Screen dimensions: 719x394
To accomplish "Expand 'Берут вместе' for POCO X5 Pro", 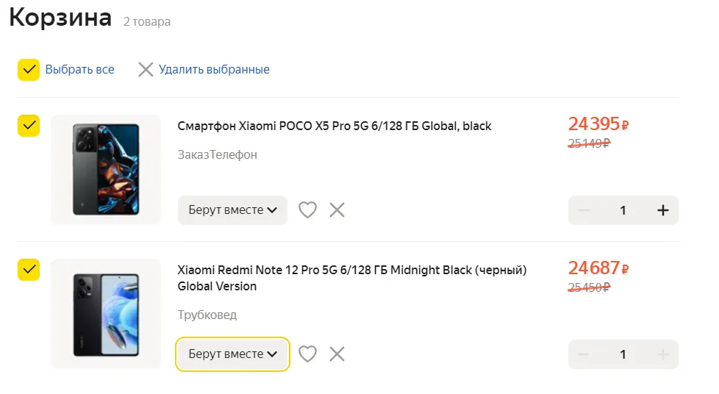I will tap(232, 210).
